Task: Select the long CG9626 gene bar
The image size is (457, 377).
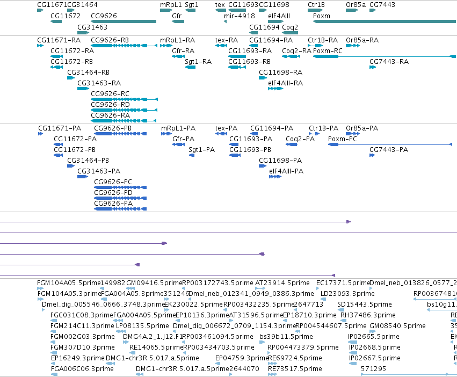Action: tap(124, 21)
